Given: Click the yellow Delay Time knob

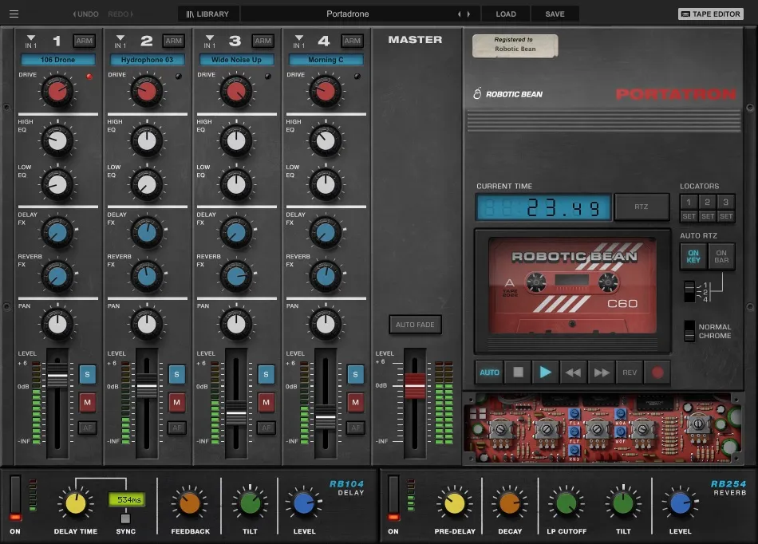Looking at the screenshot, I should (76, 503).
